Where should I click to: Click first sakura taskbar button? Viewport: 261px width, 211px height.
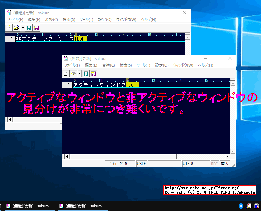point(29,206)
